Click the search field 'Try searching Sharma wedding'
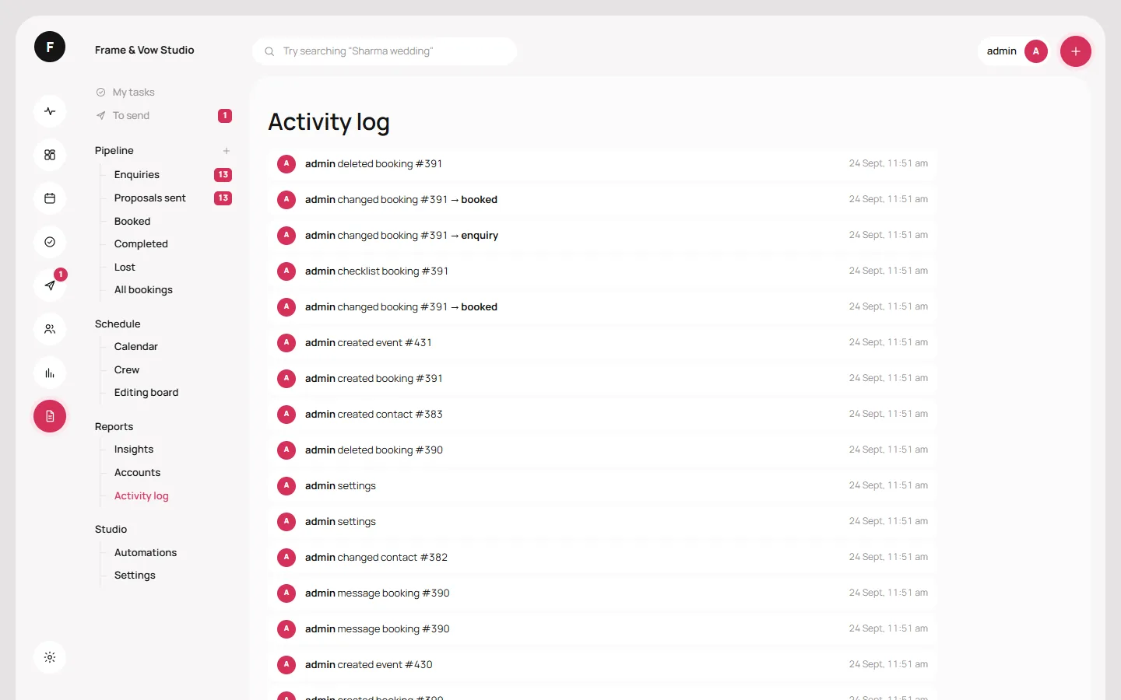 [385, 51]
